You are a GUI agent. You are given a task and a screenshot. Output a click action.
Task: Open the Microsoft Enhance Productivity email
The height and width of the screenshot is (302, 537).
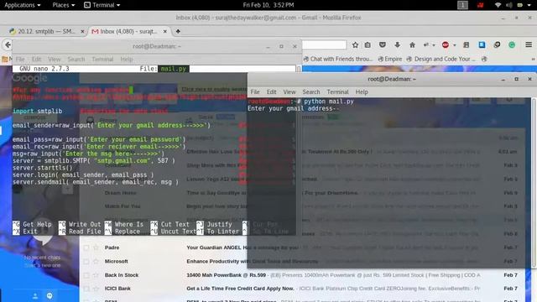tap(303, 261)
